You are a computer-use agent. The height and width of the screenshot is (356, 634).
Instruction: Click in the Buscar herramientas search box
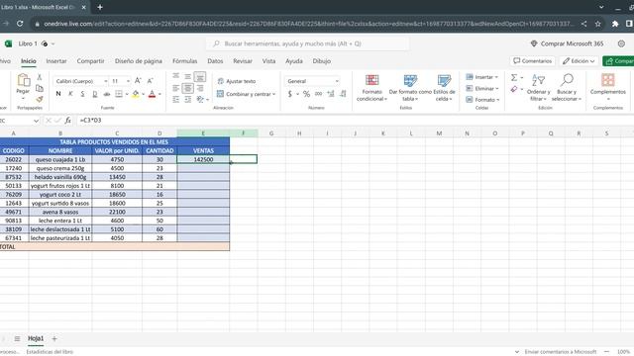pyautogui.click(x=307, y=44)
